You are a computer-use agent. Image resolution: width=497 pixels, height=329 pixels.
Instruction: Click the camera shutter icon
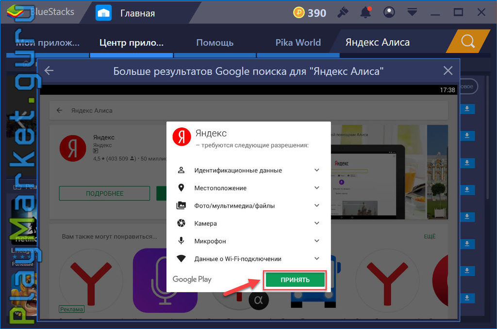click(181, 223)
